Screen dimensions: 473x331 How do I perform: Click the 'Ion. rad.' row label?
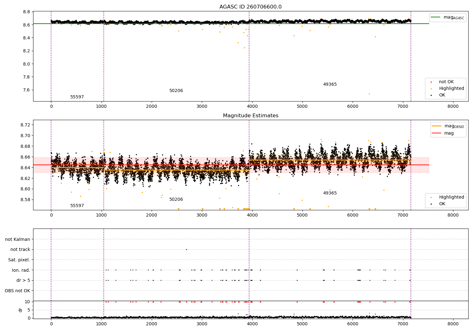click(x=21, y=270)
